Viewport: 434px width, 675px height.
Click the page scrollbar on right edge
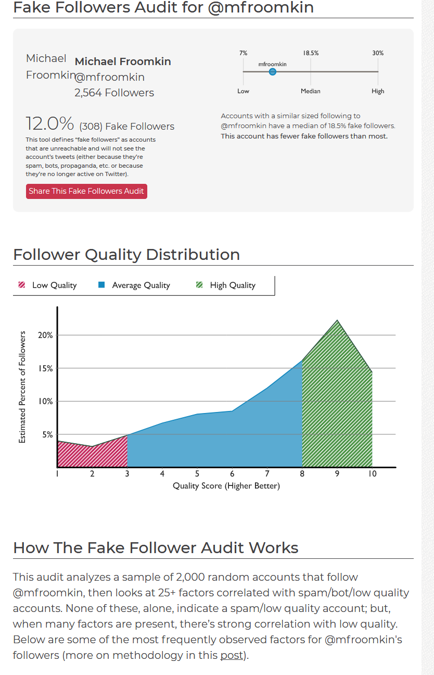pyautogui.click(x=428, y=337)
